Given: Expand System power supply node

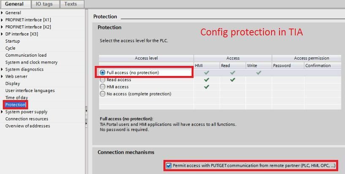Looking at the screenshot, I should 3,112.
